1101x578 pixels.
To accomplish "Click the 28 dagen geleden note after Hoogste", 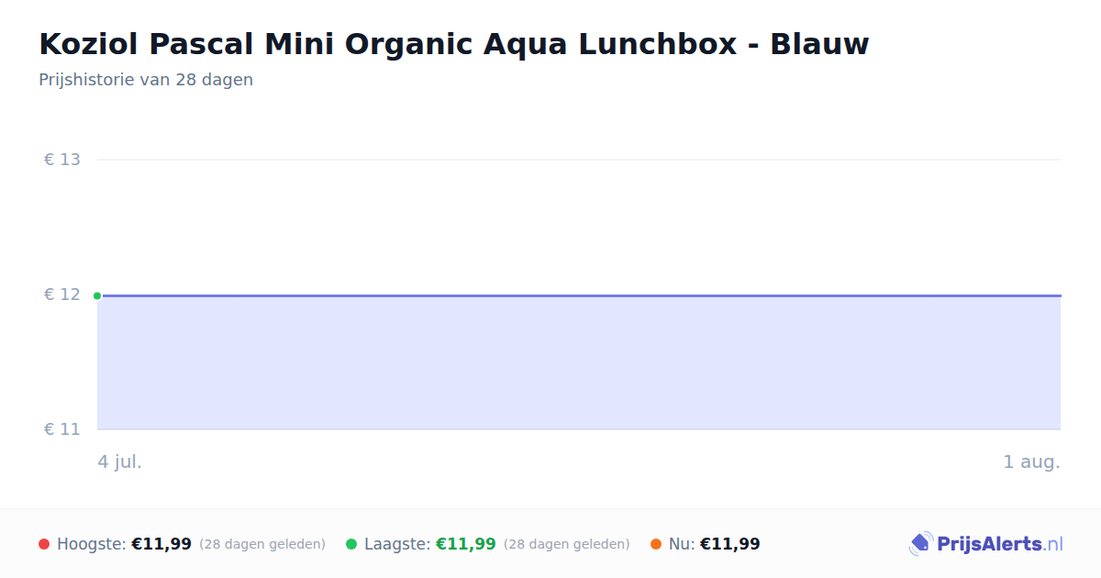I will (x=262, y=544).
